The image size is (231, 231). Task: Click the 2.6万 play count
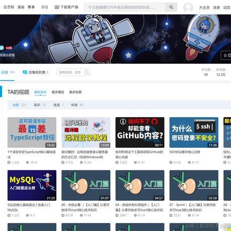[x=123, y=162]
